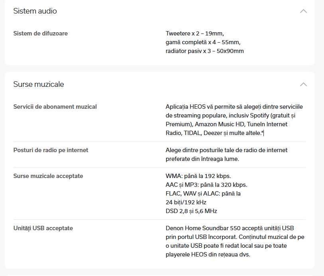Image resolution: width=324 pixels, height=276 pixels.
Task: Click the DSD 2,8 și 5,6 MHz line
Action: (x=191, y=211)
